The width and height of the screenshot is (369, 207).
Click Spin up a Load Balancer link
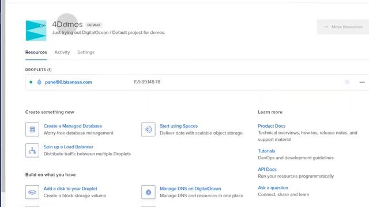68,147
